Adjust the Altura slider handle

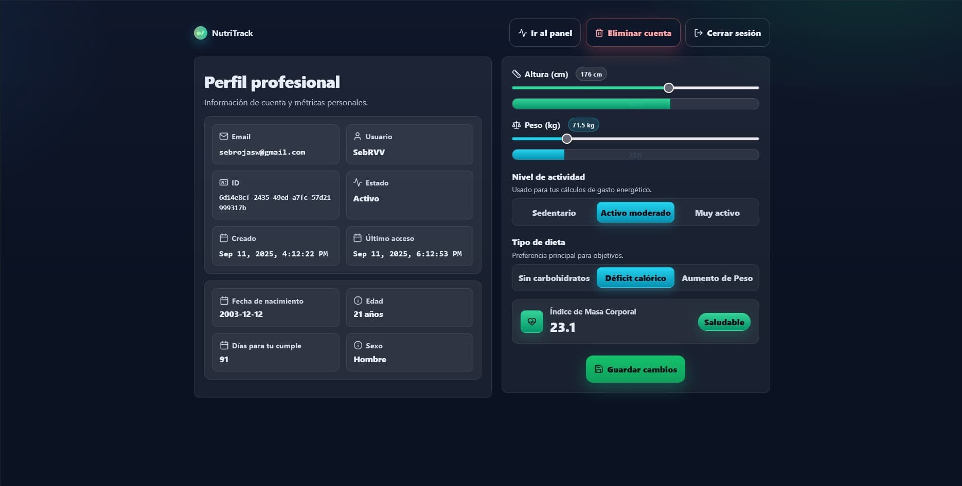point(668,87)
